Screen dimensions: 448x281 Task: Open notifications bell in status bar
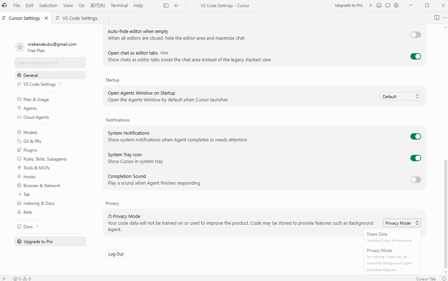[444, 279]
